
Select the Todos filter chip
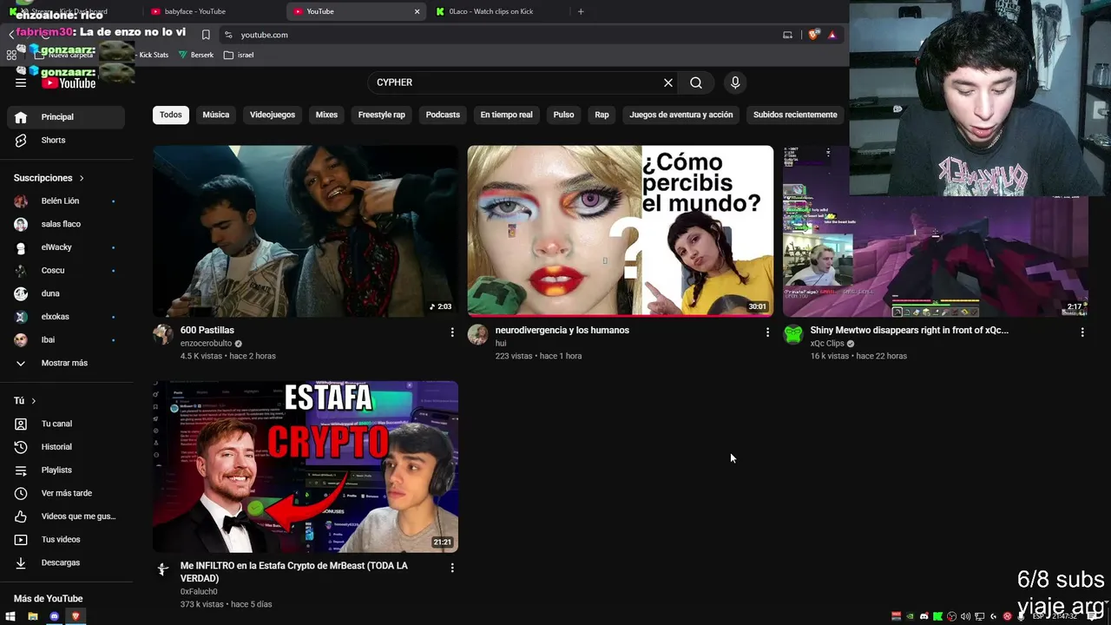pyautogui.click(x=171, y=115)
